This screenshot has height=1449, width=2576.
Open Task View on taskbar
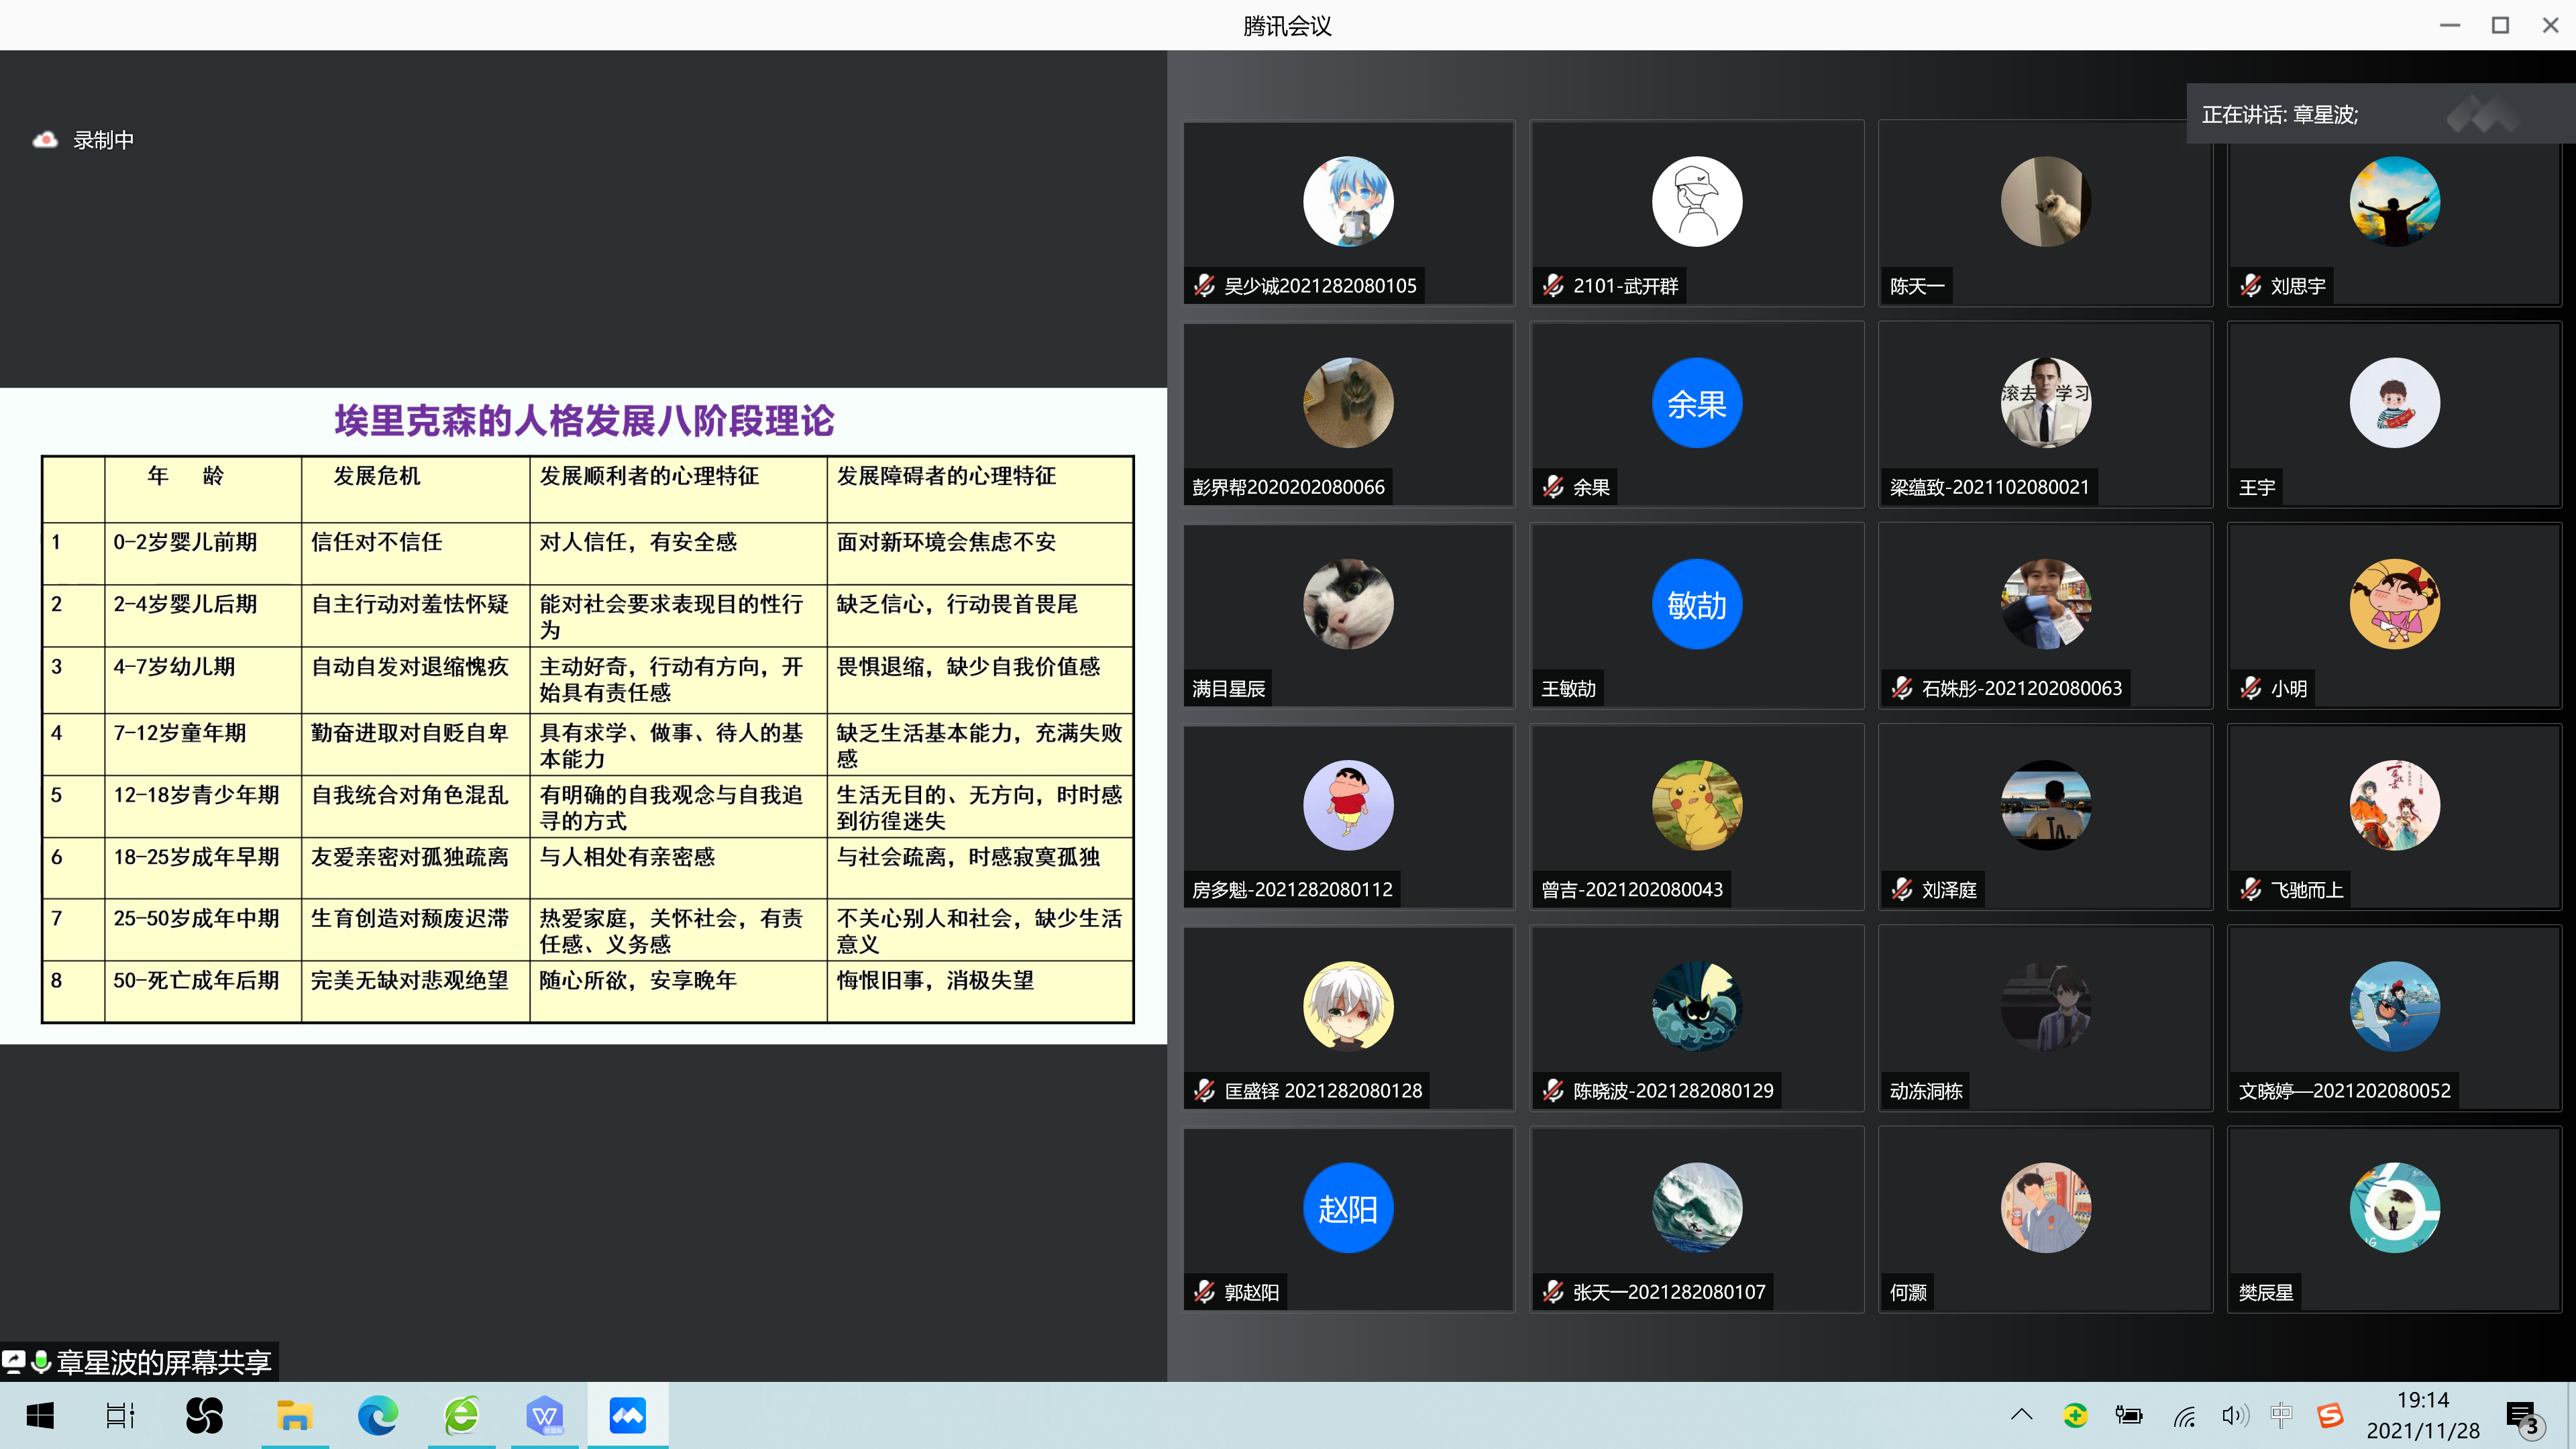coord(120,1415)
